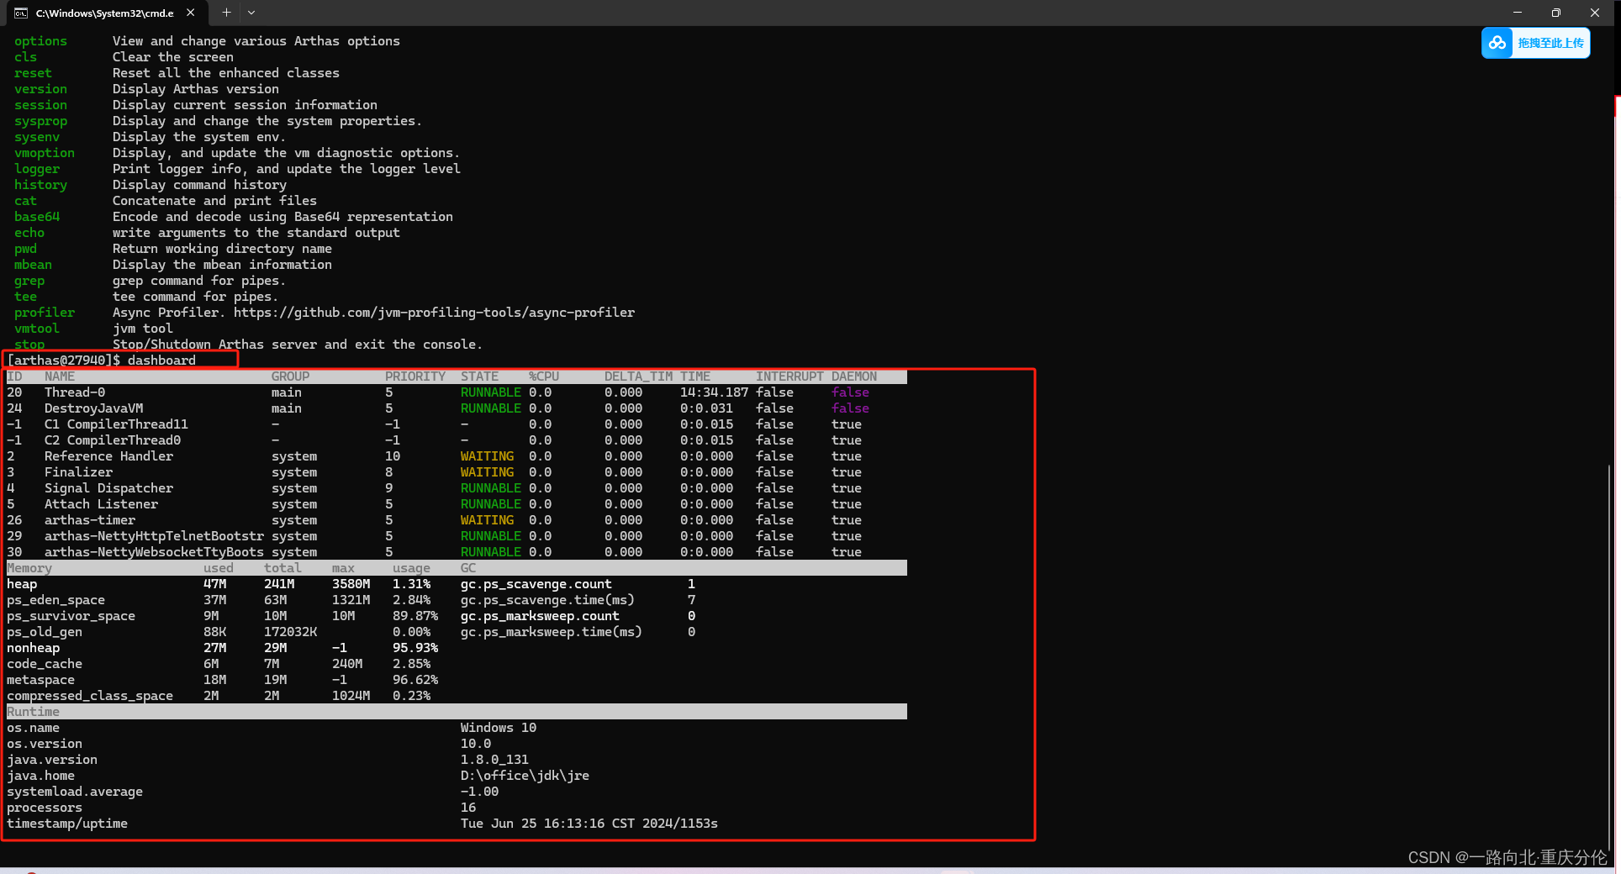Click the 'base64' command name

click(37, 217)
